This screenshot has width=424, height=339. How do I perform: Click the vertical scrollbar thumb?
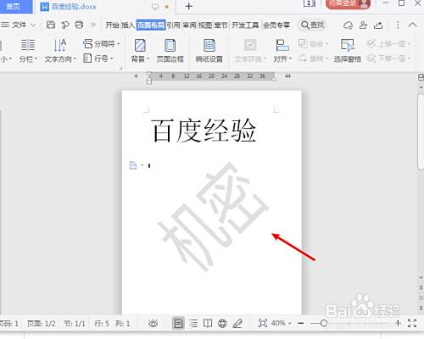click(421, 132)
